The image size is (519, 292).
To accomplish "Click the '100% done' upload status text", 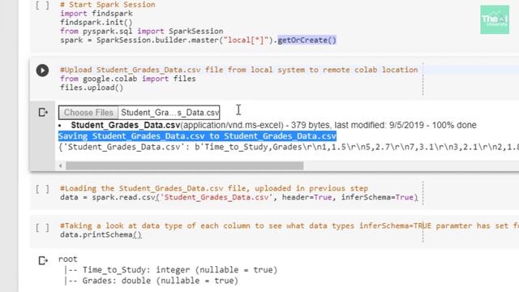I will (x=454, y=125).
